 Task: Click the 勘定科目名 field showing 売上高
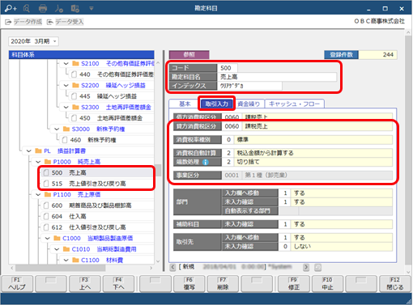pyautogui.click(x=277, y=77)
